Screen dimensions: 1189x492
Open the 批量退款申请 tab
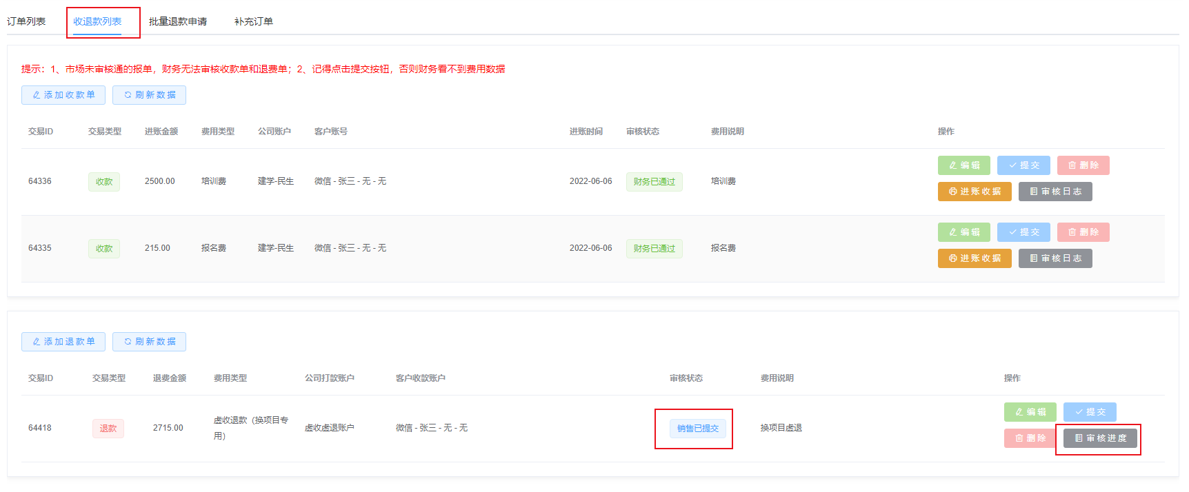[178, 21]
